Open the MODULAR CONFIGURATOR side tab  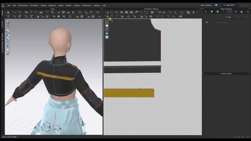click(2, 43)
